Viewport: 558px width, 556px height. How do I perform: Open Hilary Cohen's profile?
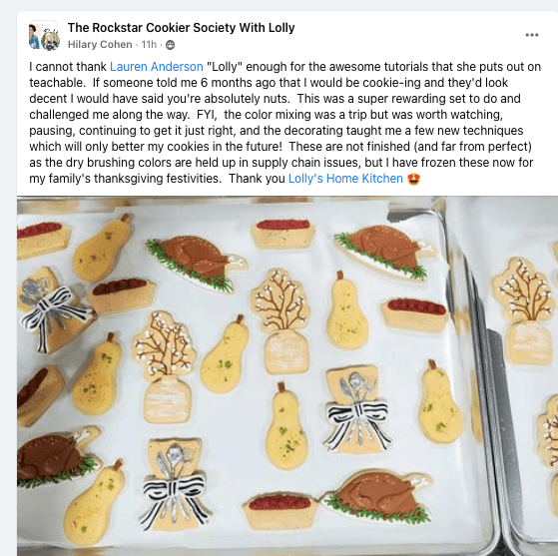pos(100,45)
